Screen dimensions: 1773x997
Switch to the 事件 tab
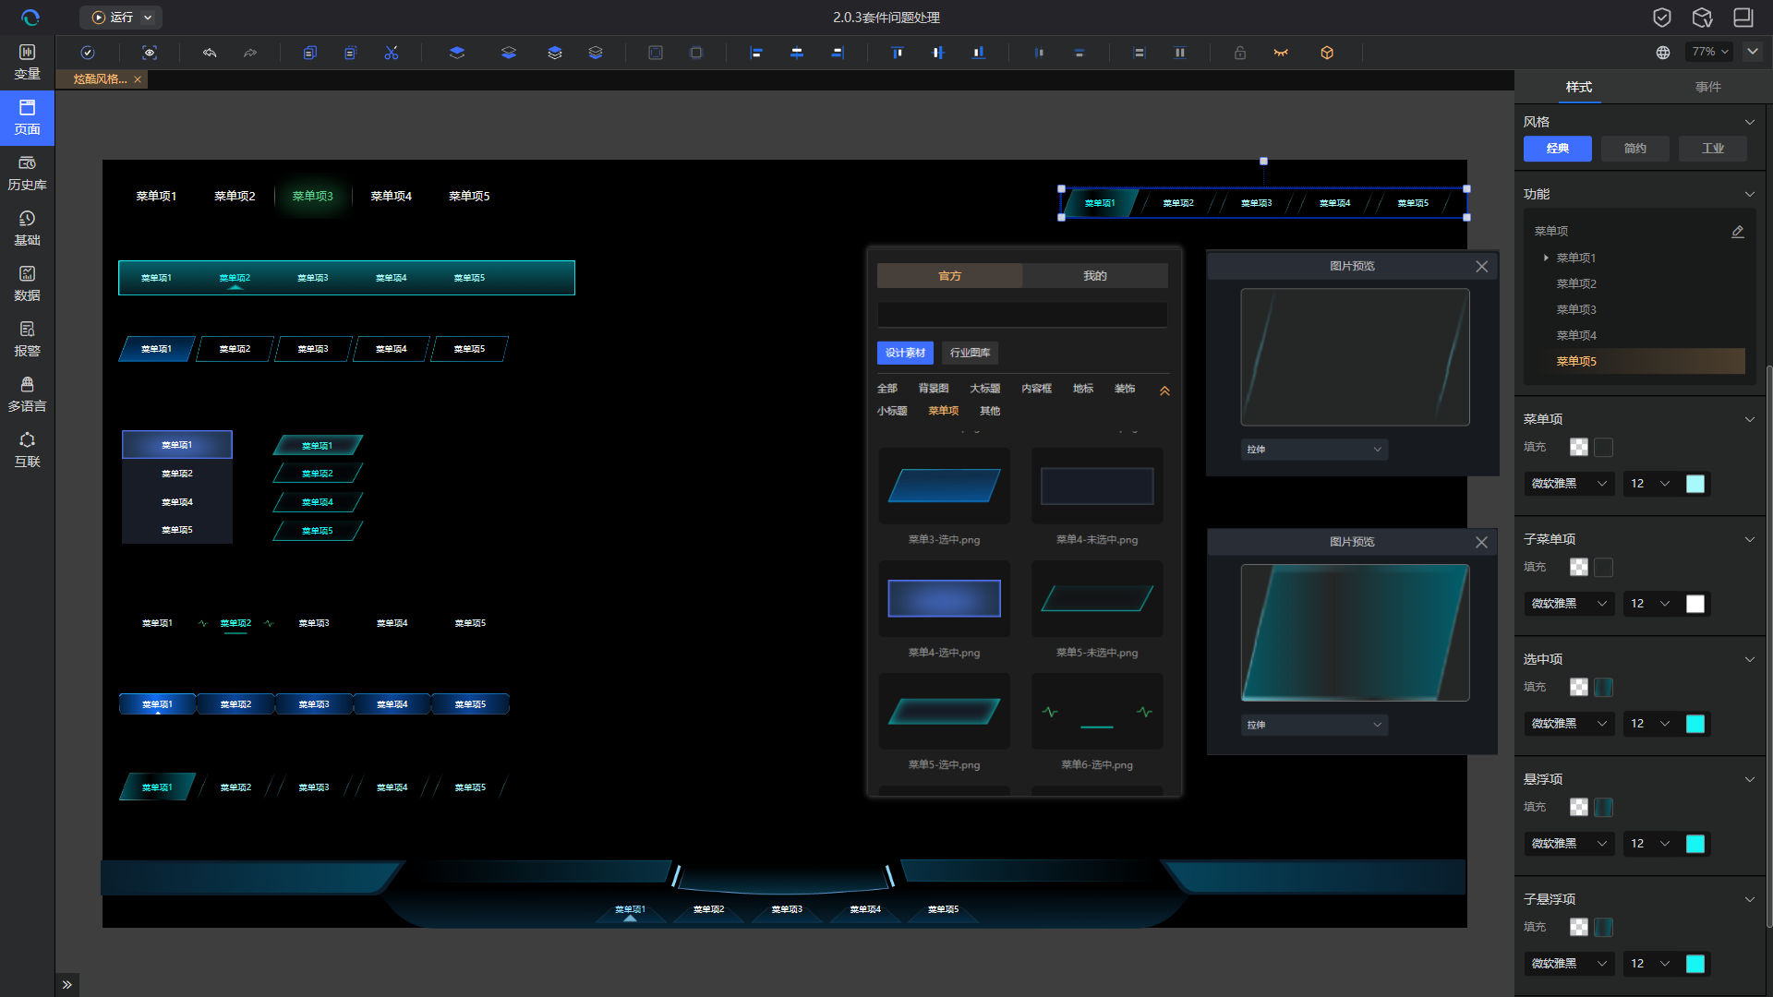(1707, 87)
